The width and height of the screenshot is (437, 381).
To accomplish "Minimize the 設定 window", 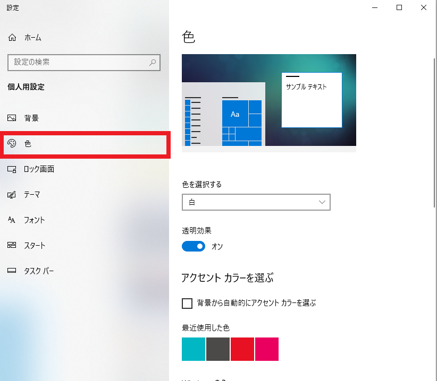I will point(375,8).
